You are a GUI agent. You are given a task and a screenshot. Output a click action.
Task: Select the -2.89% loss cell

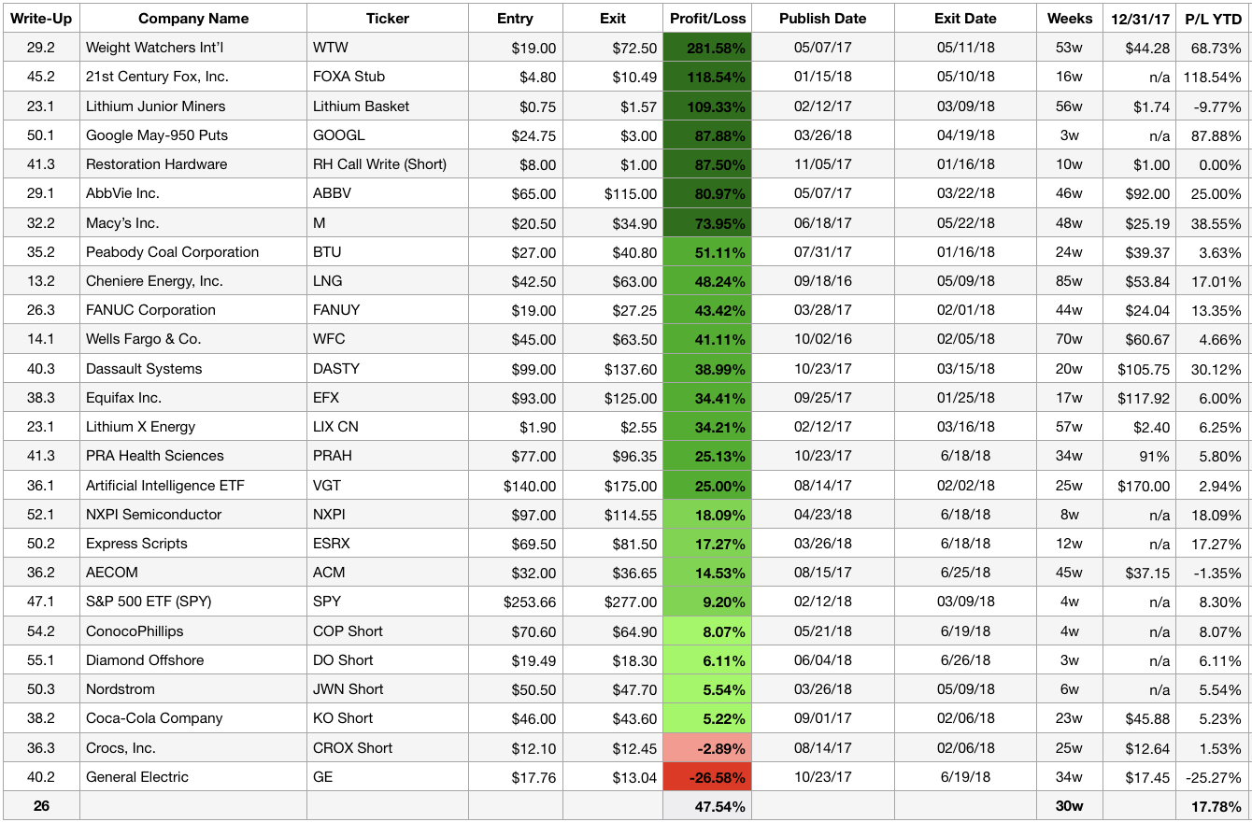pos(707,748)
